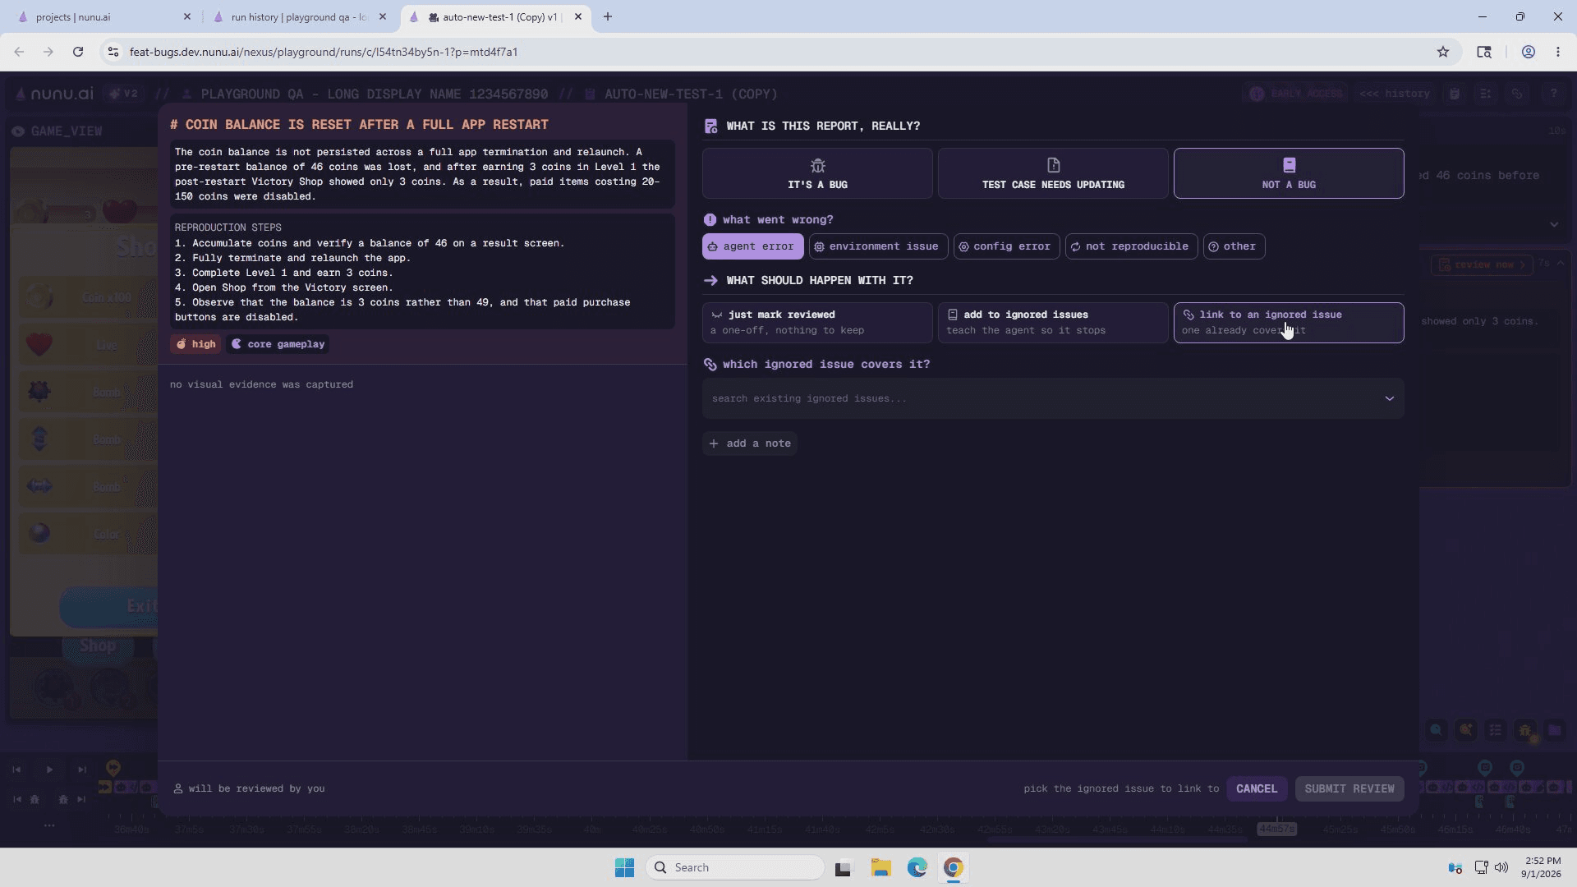Screen dimensions: 1577x887
Task: Expand the dropdown chevron for ignored issues
Action: point(1389,398)
